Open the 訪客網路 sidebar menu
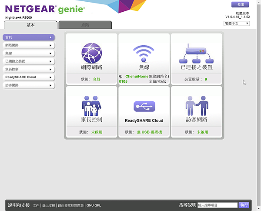This screenshot has height=211, width=261. (x=29, y=85)
